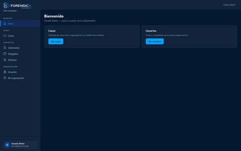Screen dimensions: 241x151
Task: Click the Ver casos button
Action: tap(56, 42)
